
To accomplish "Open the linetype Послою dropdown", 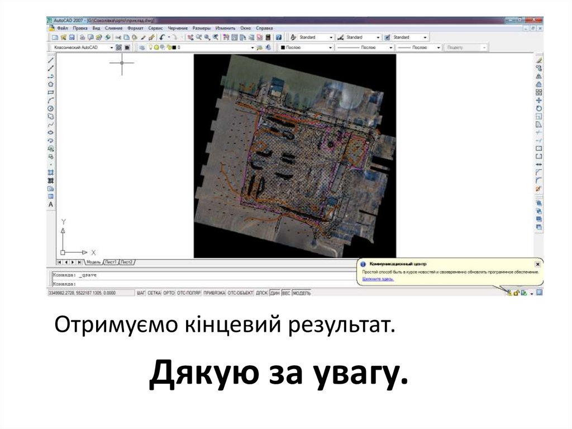I will tap(390, 48).
